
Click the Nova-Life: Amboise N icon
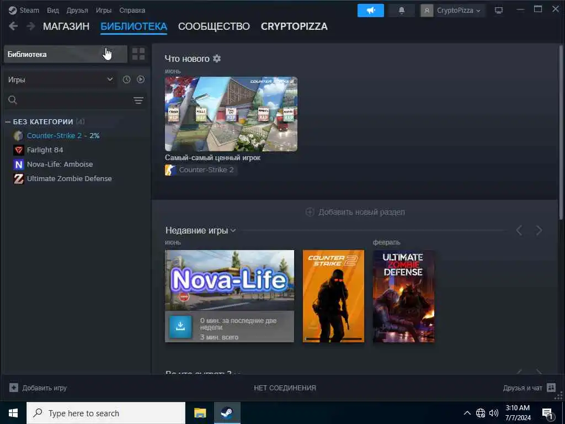[x=18, y=165]
